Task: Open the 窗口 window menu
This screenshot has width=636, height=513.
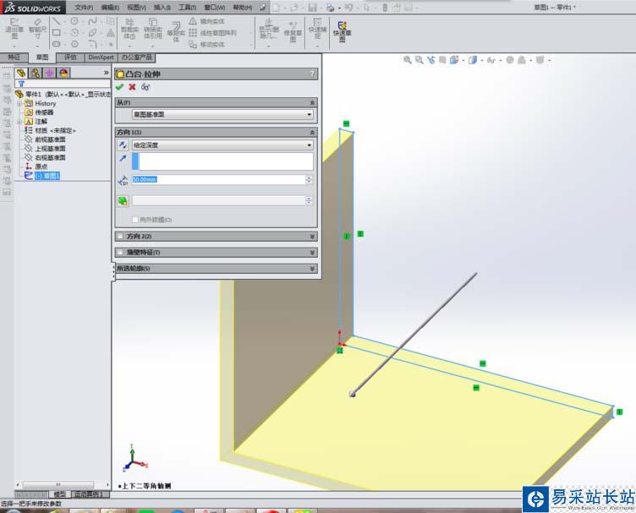Action: coord(214,8)
